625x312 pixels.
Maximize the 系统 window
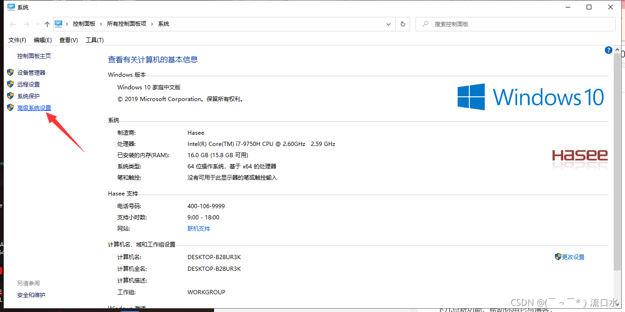coord(589,7)
